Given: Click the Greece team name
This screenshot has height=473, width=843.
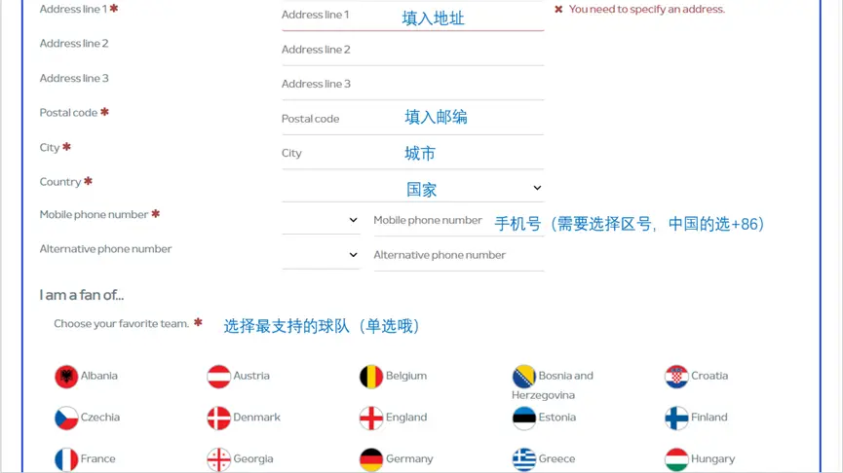Looking at the screenshot, I should pos(557,459).
